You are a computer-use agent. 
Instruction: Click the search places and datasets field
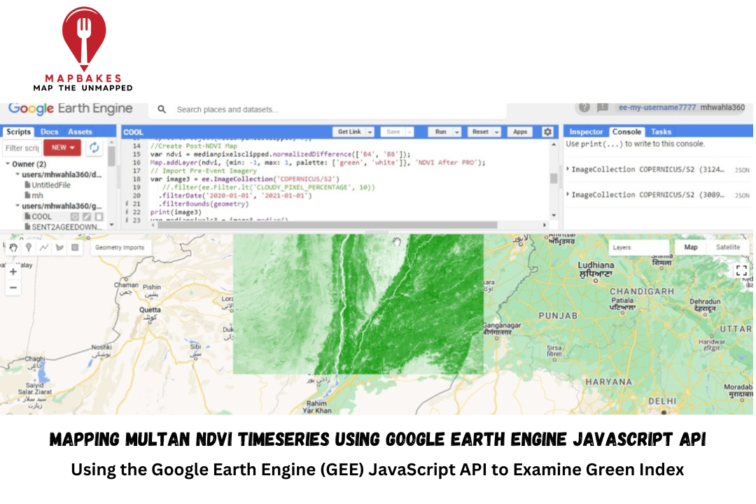[x=336, y=110]
